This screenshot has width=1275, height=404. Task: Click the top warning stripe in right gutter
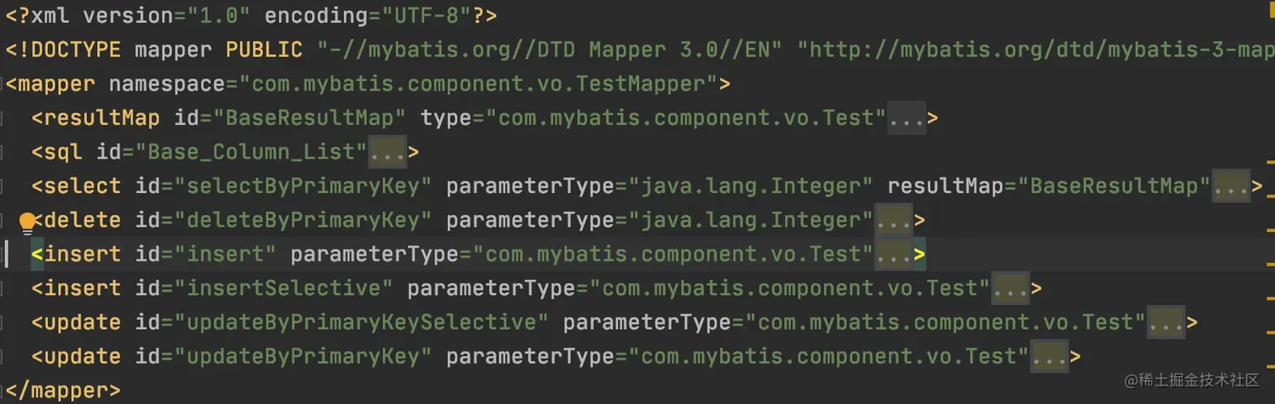point(1270,159)
